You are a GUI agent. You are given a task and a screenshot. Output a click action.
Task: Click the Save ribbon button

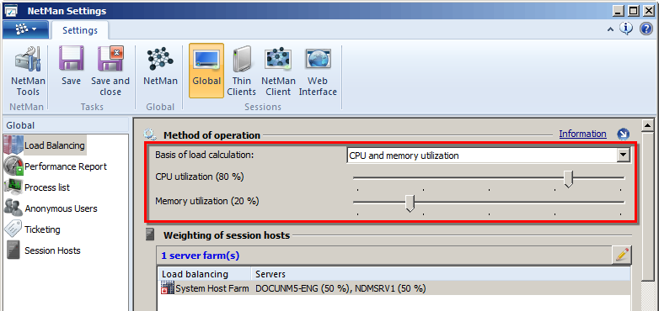71,71
